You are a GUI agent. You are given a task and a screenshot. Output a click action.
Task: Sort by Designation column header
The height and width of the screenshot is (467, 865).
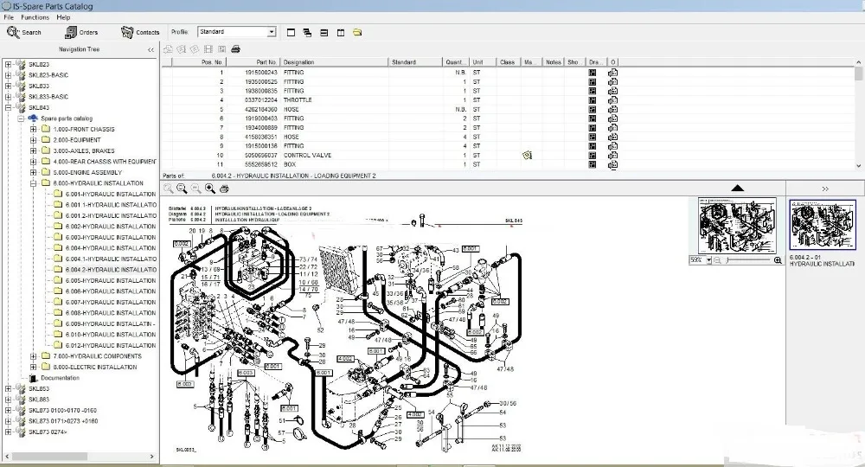pos(334,61)
